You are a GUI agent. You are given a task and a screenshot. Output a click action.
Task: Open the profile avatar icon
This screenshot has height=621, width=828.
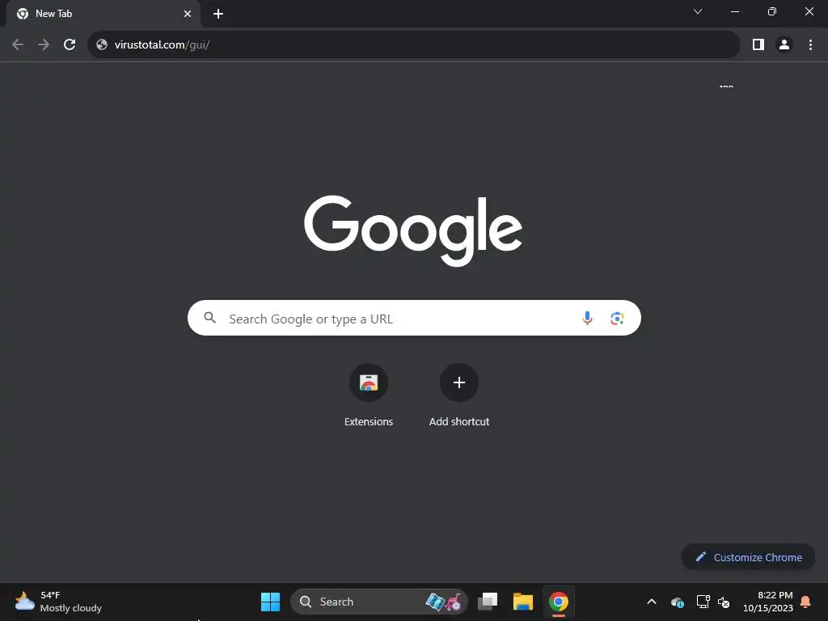click(x=784, y=45)
